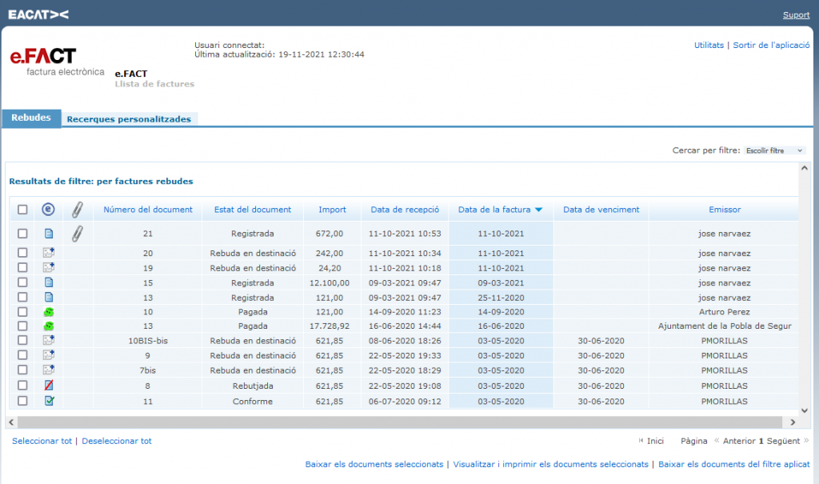Click the paperclip column header icon
Image resolution: width=819 pixels, height=484 pixels.
pyautogui.click(x=78, y=210)
